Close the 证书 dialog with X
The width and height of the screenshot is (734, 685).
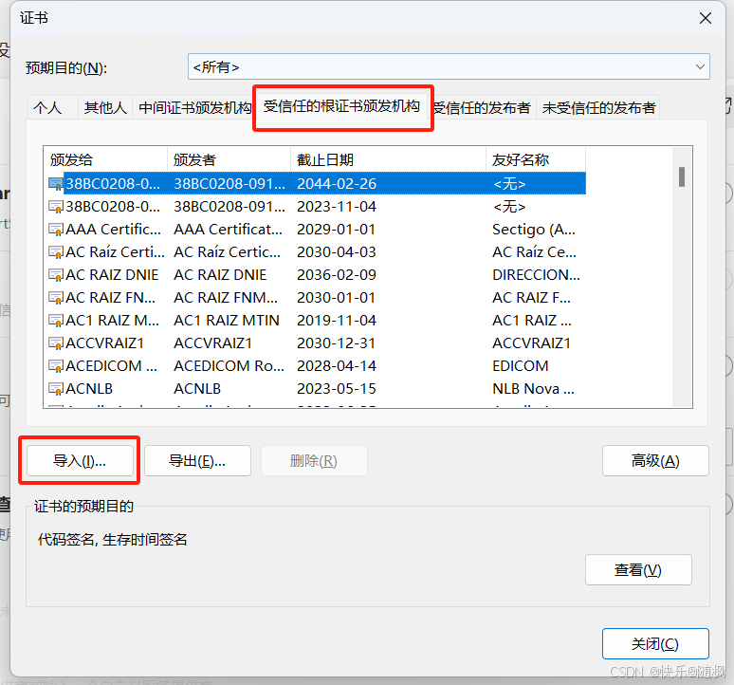(705, 18)
